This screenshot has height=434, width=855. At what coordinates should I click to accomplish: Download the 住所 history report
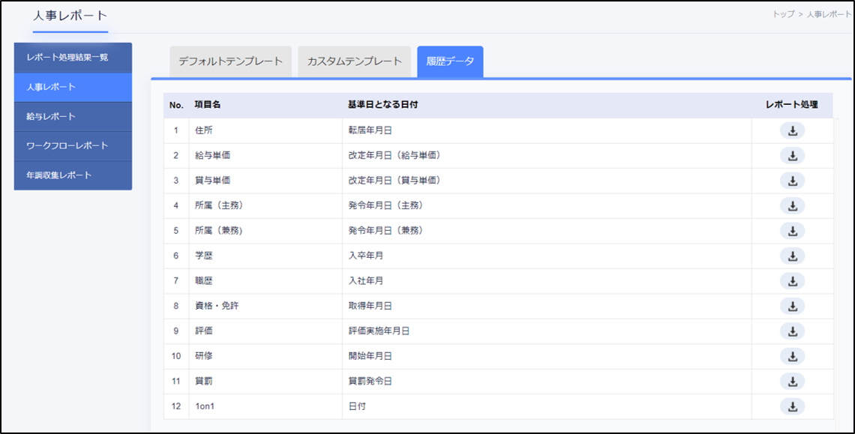(792, 130)
